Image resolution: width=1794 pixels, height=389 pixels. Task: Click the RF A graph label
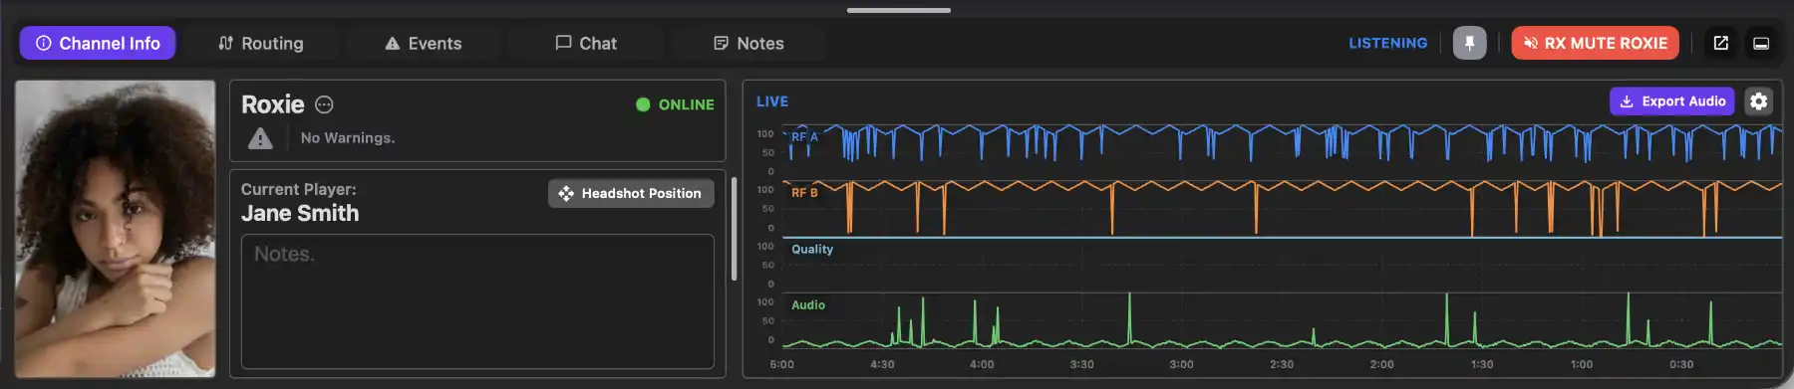804,137
